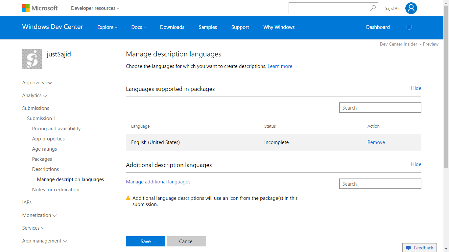Click the Language column header
This screenshot has width=449, height=252.
140,126
